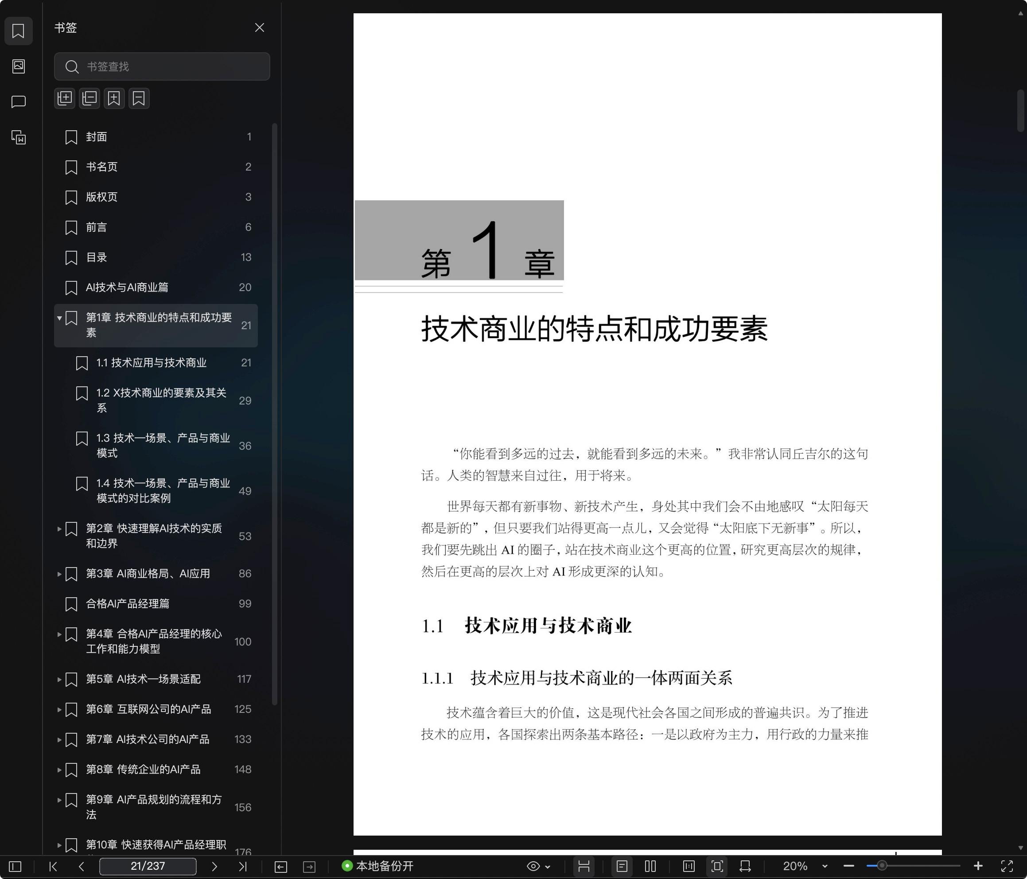Open the thumbnails panel icon
Image resolution: width=1027 pixels, height=879 pixels.
[x=18, y=66]
